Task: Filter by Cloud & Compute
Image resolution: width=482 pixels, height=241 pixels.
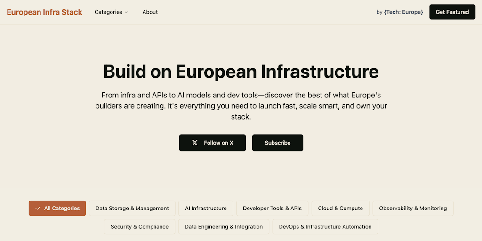Action: 340,208
